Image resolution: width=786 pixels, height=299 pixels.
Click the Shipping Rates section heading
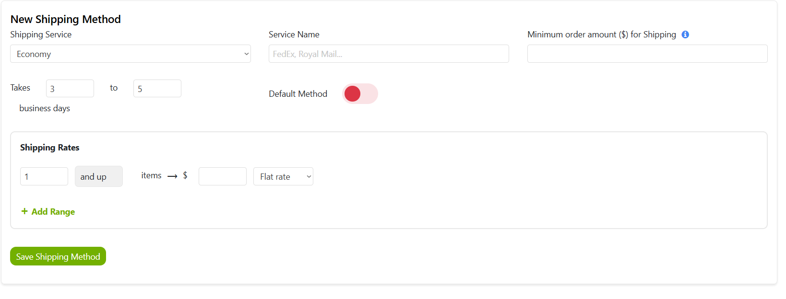50,148
